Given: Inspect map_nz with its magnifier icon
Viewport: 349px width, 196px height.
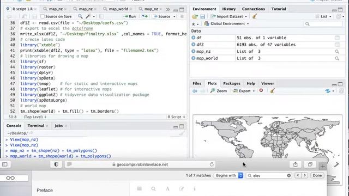Looking at the screenshot, I should coord(337,52).
